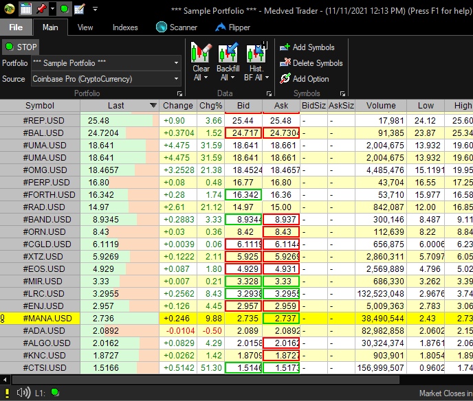This screenshot has height=401, width=473.
Task: Switch to the View ribbon tab
Action: 85,27
